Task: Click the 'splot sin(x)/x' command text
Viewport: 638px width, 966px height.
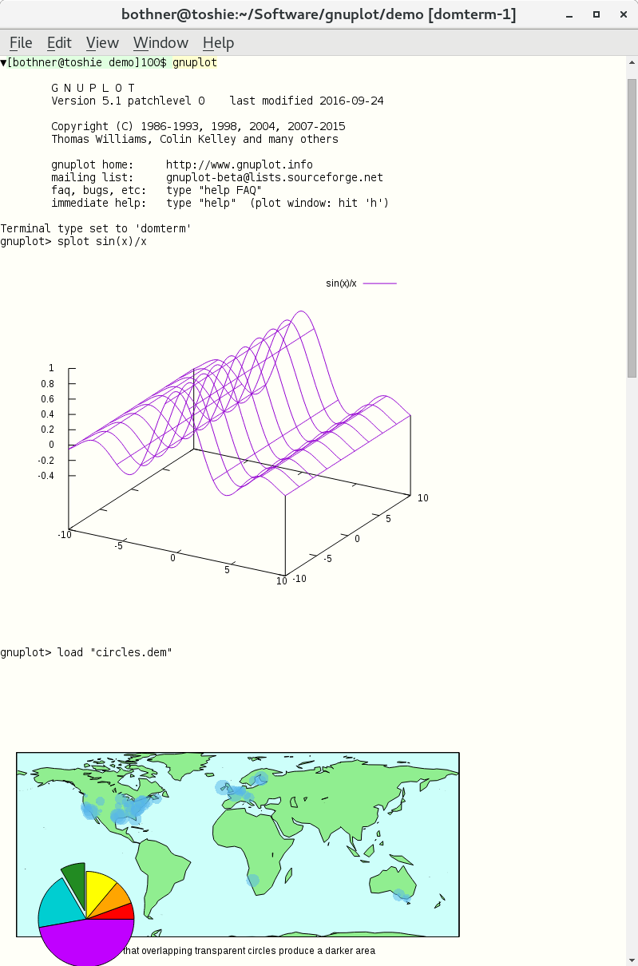Action: click(102, 241)
